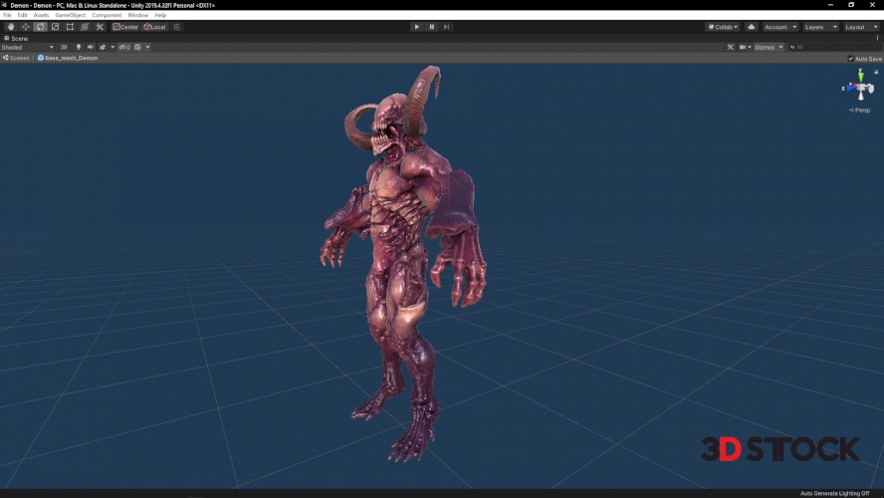The width and height of the screenshot is (884, 498).
Task: Toggle 2D scene view mode
Action: point(64,47)
